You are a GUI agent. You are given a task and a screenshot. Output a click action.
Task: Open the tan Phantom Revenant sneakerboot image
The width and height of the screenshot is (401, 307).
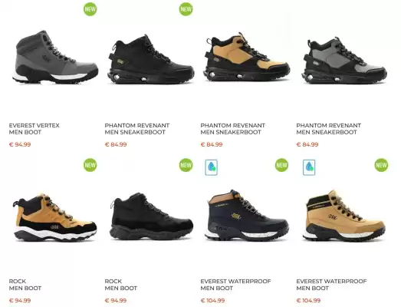pyautogui.click(x=247, y=57)
